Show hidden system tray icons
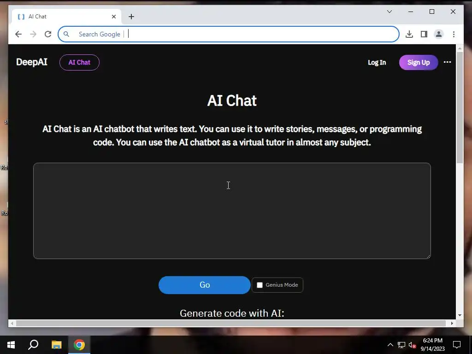 (x=390, y=345)
